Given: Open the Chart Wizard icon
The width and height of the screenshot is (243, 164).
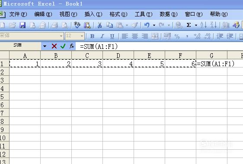Looking at the screenshot, I should pyautogui.click(x=226, y=25).
